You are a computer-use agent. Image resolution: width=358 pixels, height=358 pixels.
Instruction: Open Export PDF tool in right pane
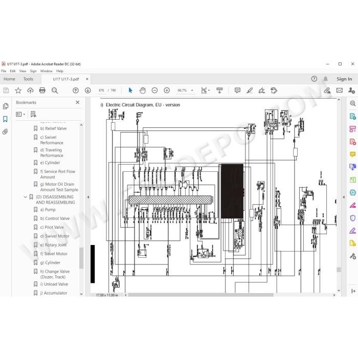tap(352, 116)
